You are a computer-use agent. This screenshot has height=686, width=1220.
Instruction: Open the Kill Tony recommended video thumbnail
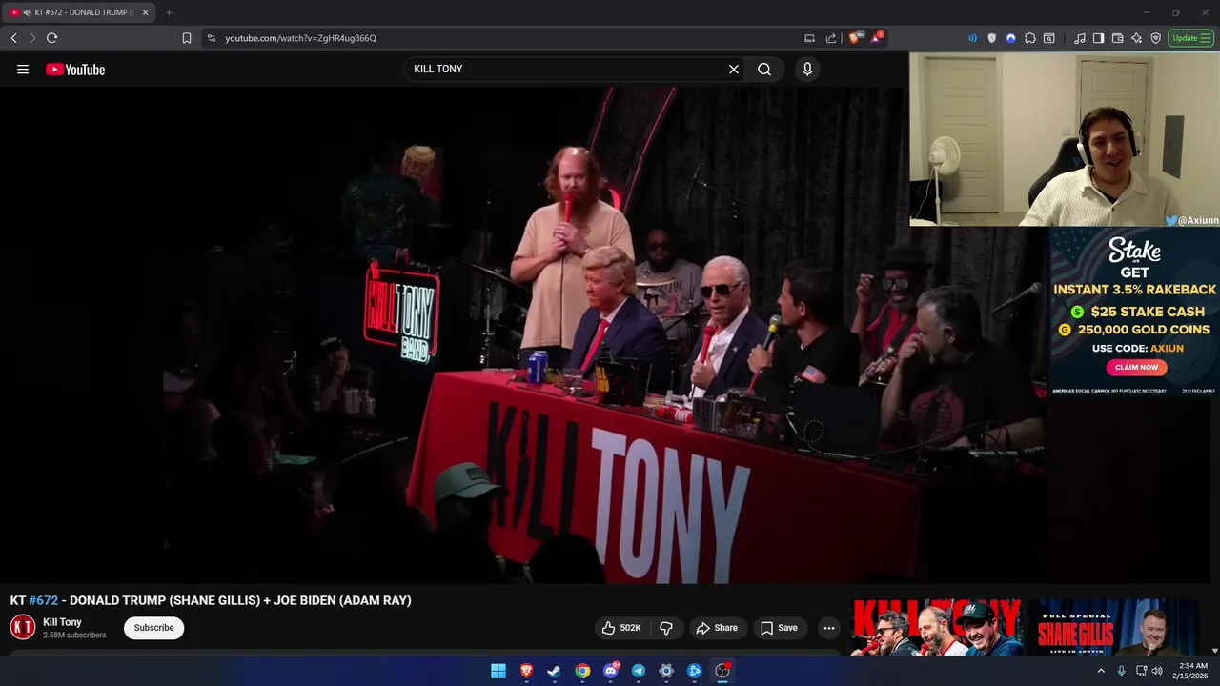(x=936, y=627)
